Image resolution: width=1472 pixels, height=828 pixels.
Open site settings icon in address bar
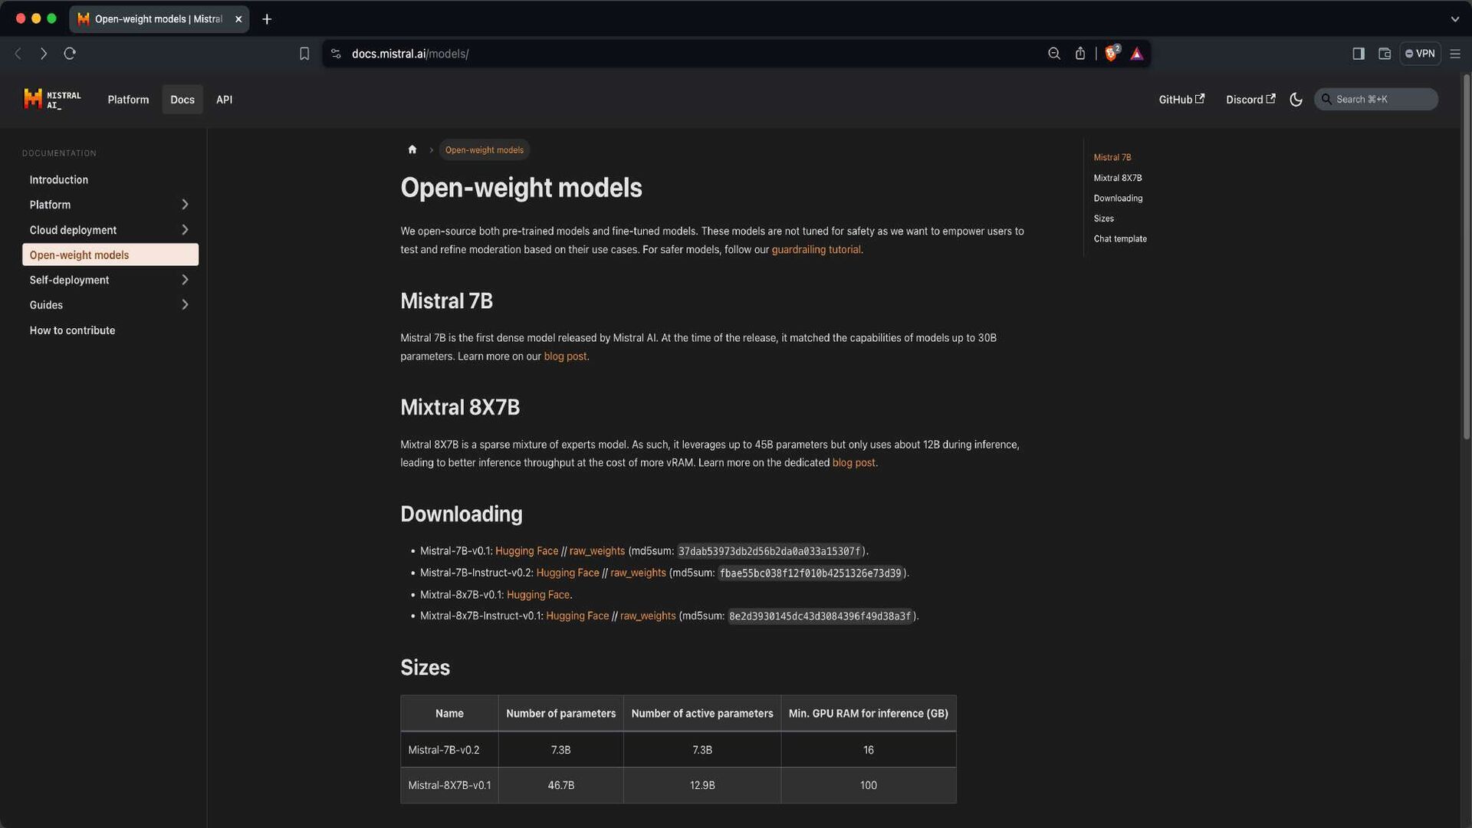pos(336,54)
